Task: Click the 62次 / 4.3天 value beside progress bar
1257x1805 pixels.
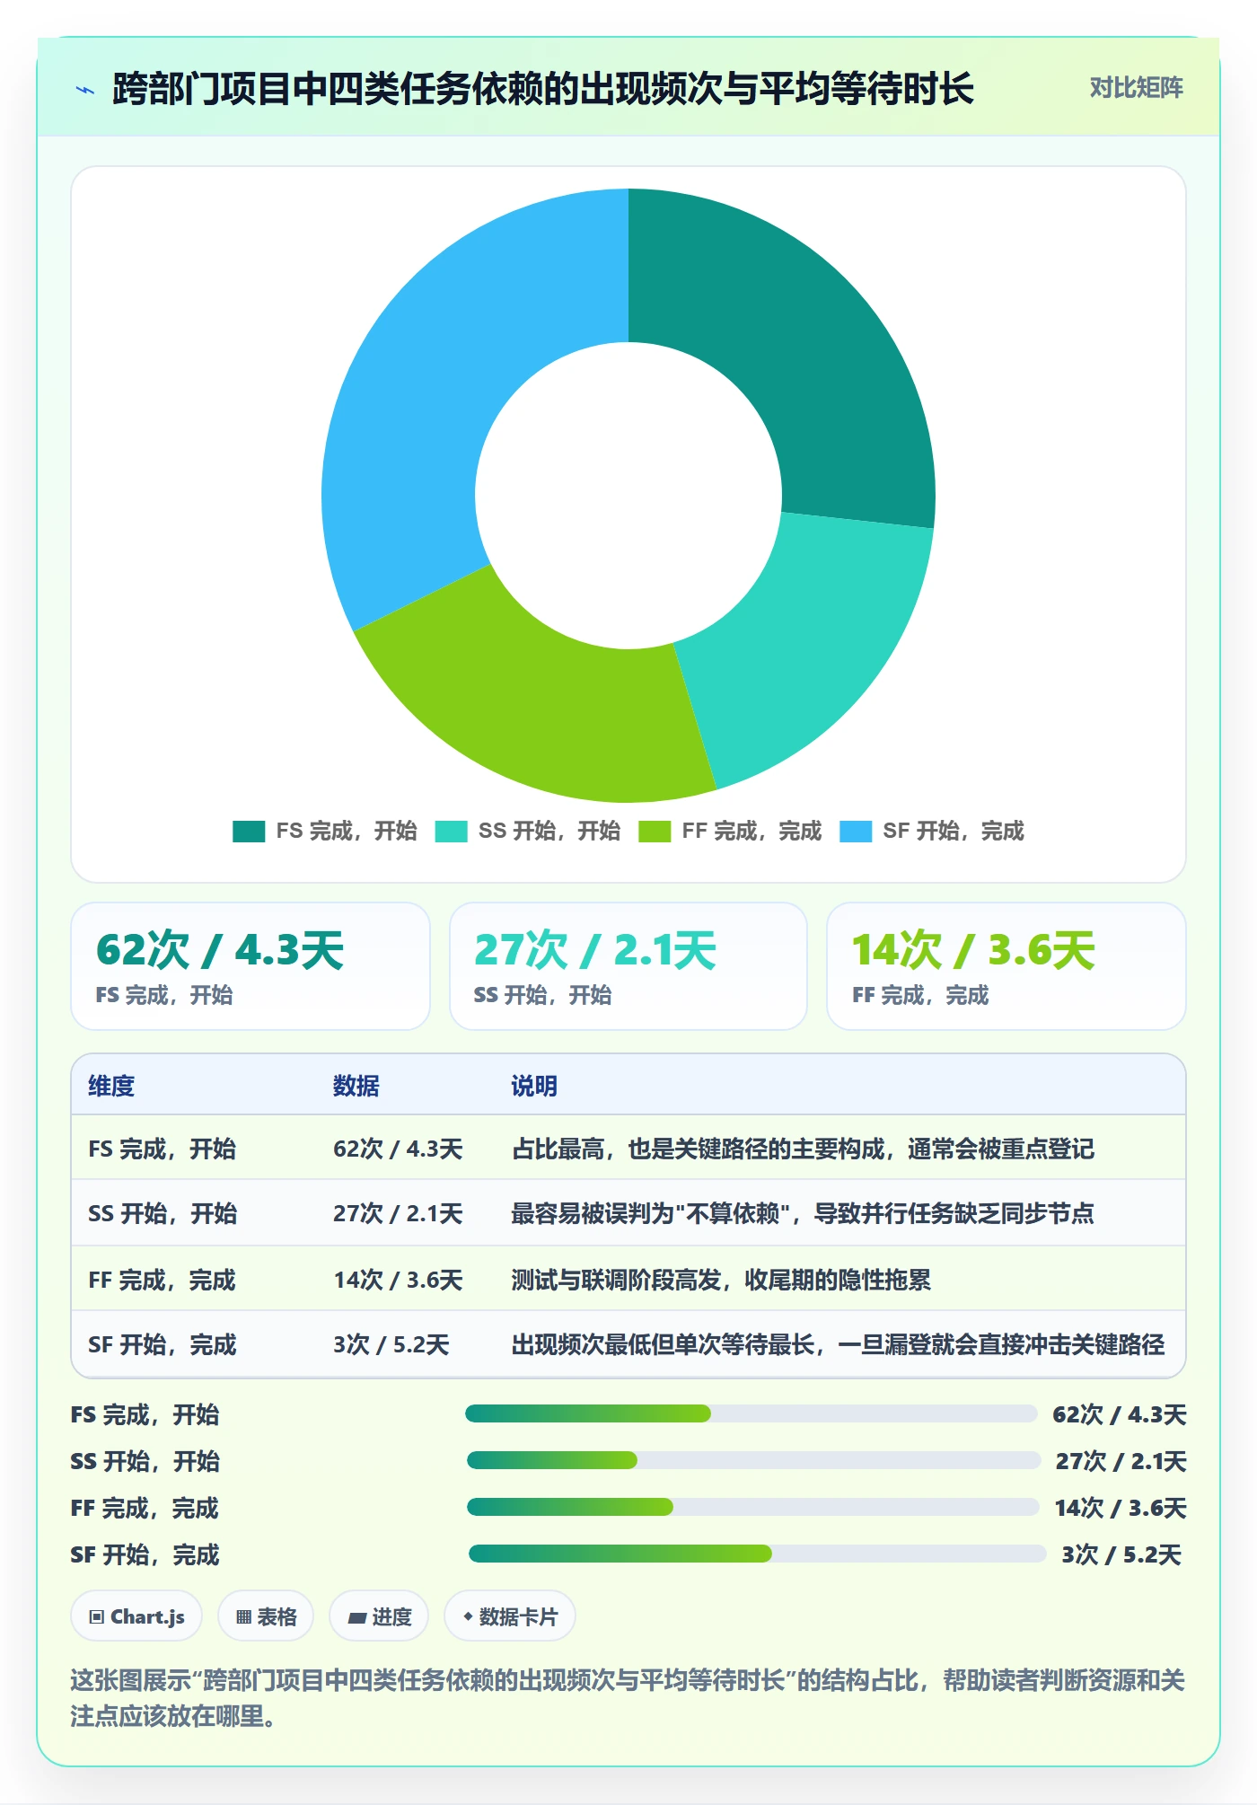Action: (1120, 1414)
